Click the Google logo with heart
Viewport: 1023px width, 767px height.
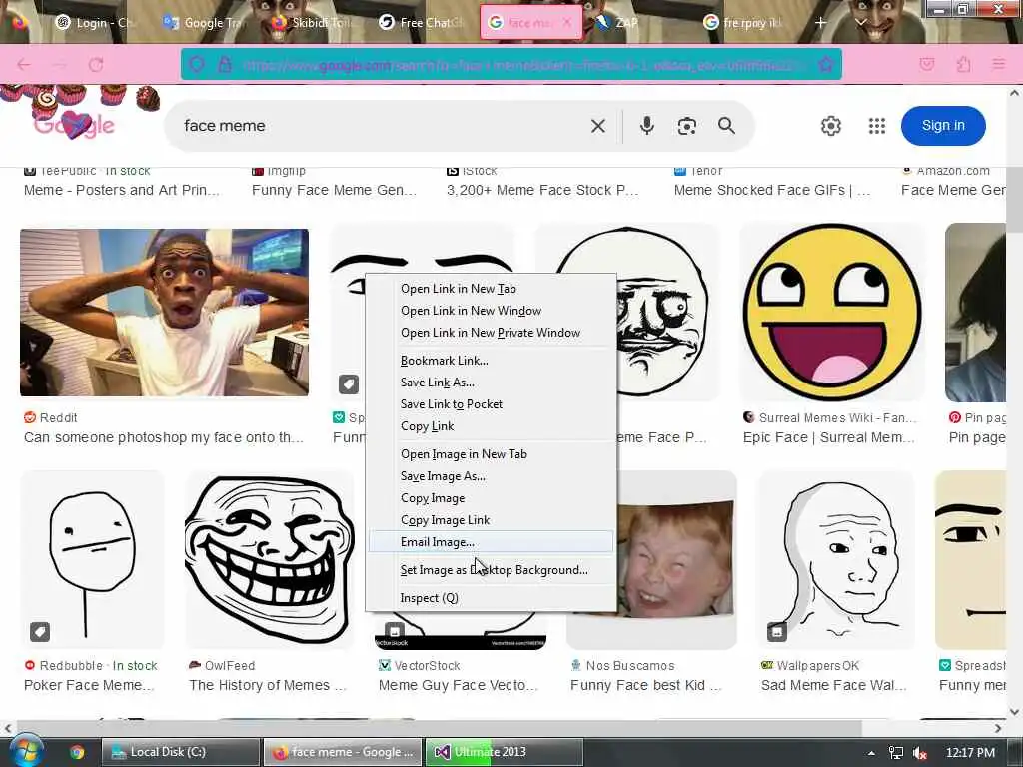74,123
